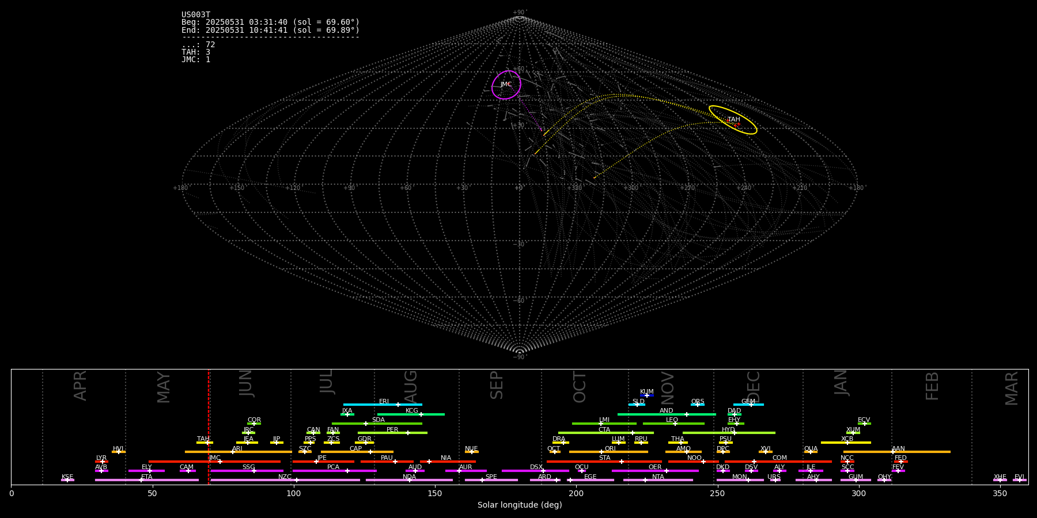Viewport: 1037px width, 518px height.
Task: Click the JMC label in the timeline chart
Action: 214,458
